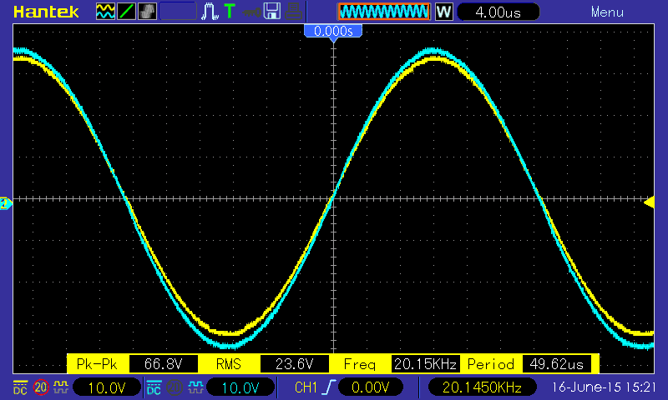The width and height of the screenshot is (668, 400).
Task: Click the key lock icon
Action: [252, 12]
